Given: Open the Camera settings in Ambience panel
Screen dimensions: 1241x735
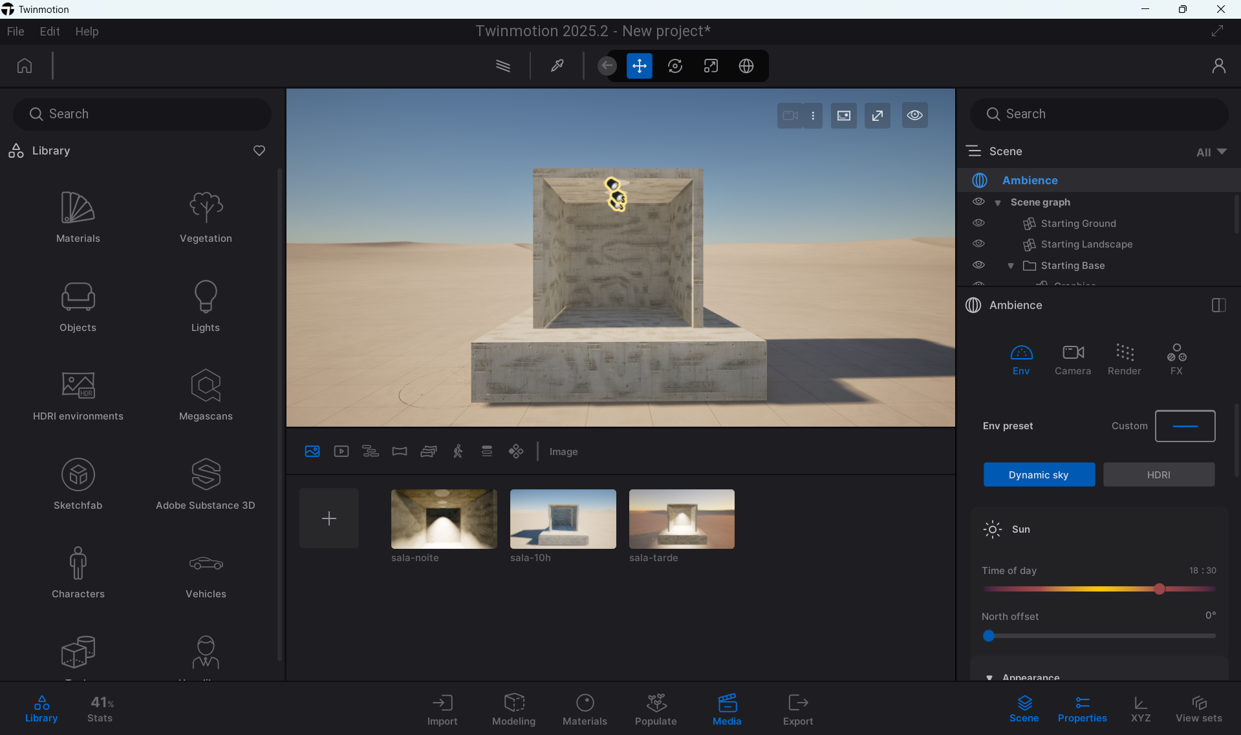Looking at the screenshot, I should pyautogui.click(x=1072, y=359).
